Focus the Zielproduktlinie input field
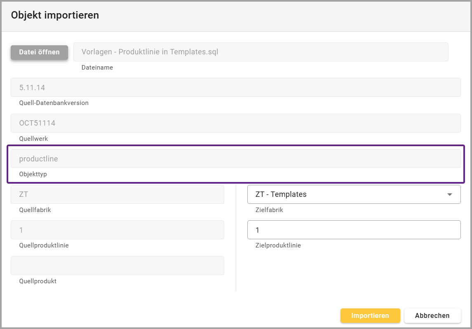The height and width of the screenshot is (329, 472). point(354,230)
